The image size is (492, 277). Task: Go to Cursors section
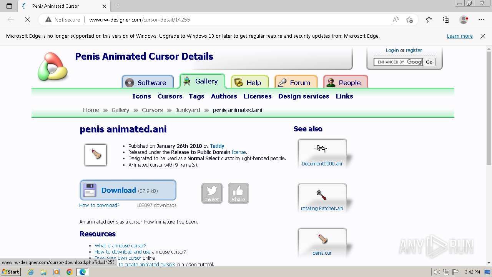tap(170, 96)
